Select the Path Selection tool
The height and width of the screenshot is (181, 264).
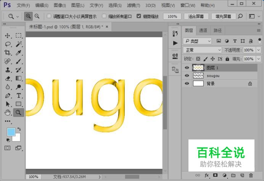pos(7,104)
